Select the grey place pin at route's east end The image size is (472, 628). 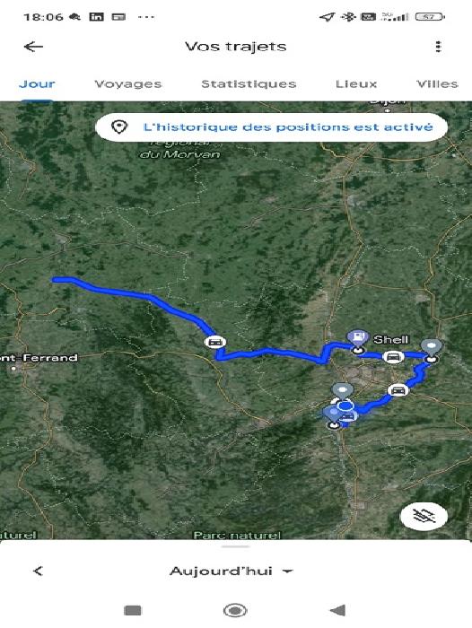tap(431, 351)
